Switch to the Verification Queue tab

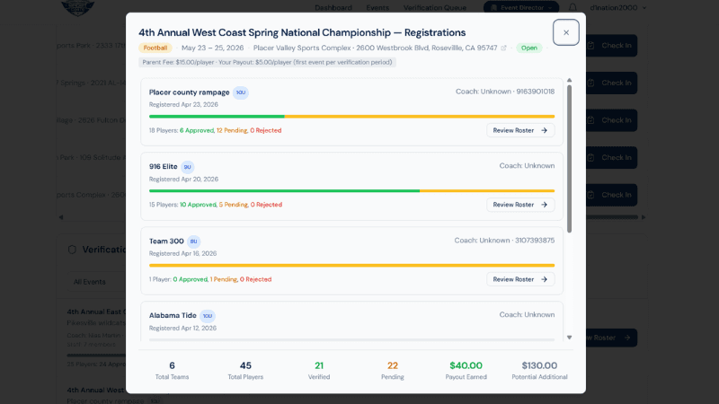435,7
